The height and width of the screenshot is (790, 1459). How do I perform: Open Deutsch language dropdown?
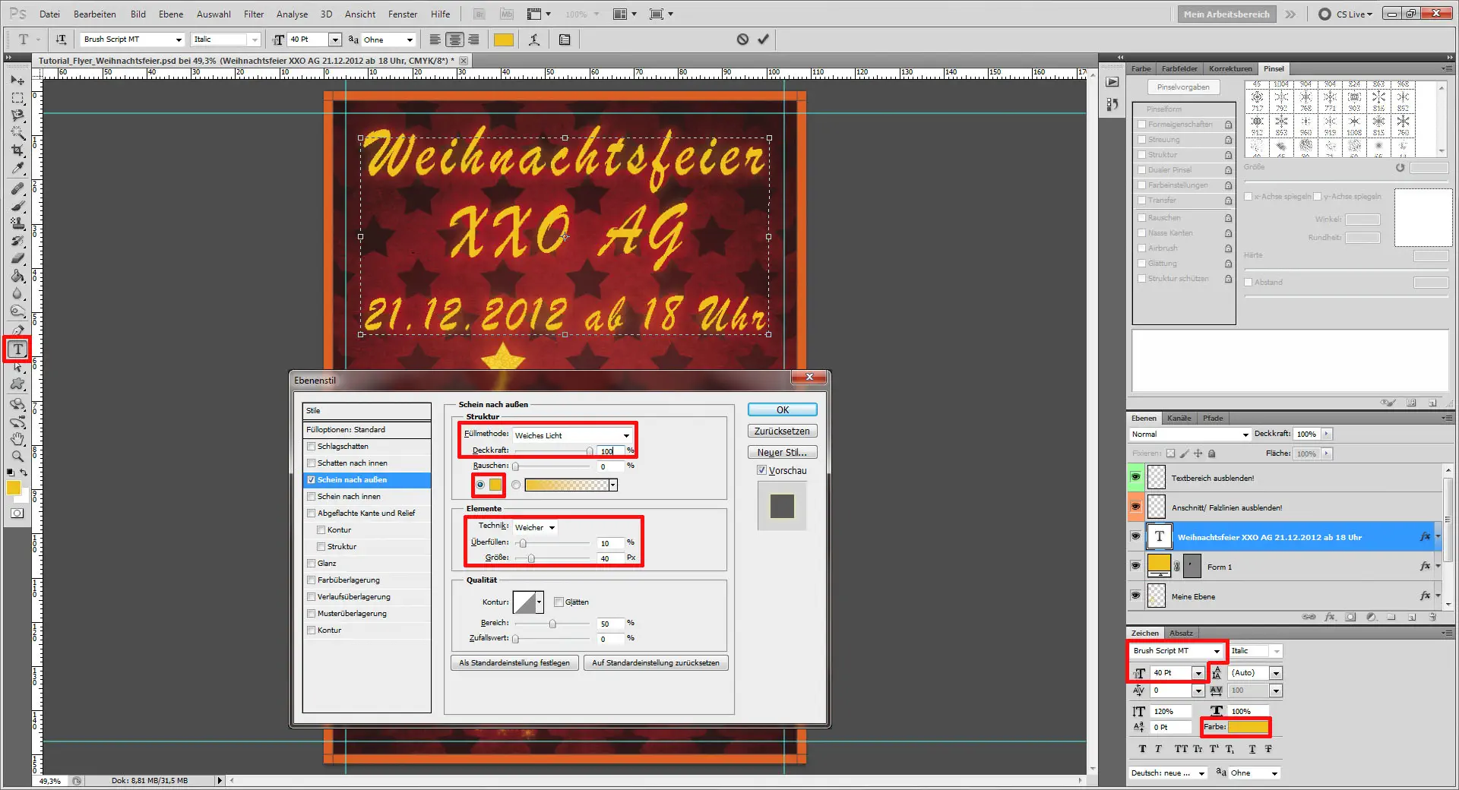point(1169,773)
